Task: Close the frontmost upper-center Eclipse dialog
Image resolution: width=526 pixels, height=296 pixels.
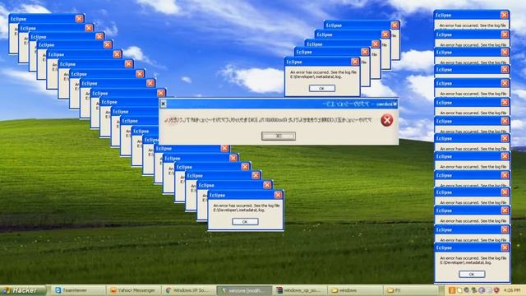Action: [354, 62]
